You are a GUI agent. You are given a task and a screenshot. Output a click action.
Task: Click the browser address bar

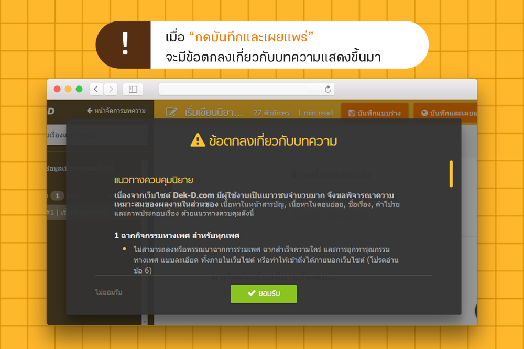point(247,89)
